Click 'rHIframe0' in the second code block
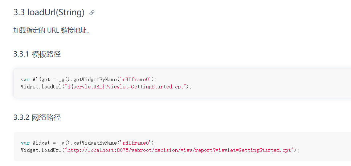This screenshot has width=351, height=166. [136, 143]
